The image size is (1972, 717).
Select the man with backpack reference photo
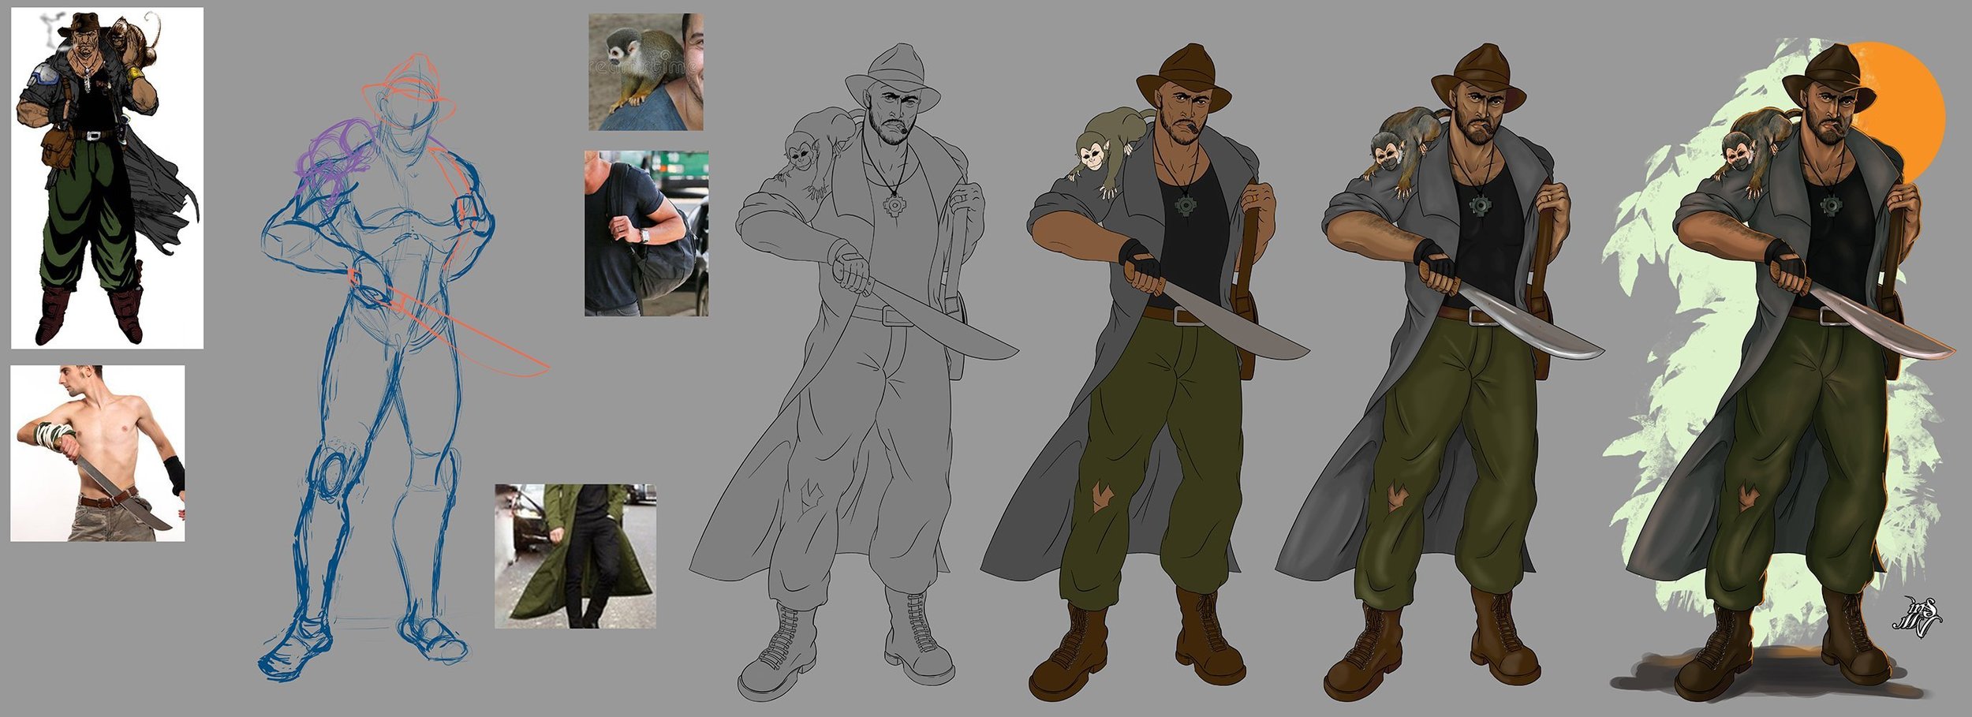(x=645, y=233)
